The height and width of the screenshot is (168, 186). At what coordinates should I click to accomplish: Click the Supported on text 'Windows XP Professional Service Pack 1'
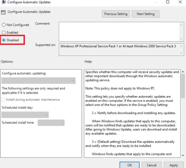coord(89,46)
